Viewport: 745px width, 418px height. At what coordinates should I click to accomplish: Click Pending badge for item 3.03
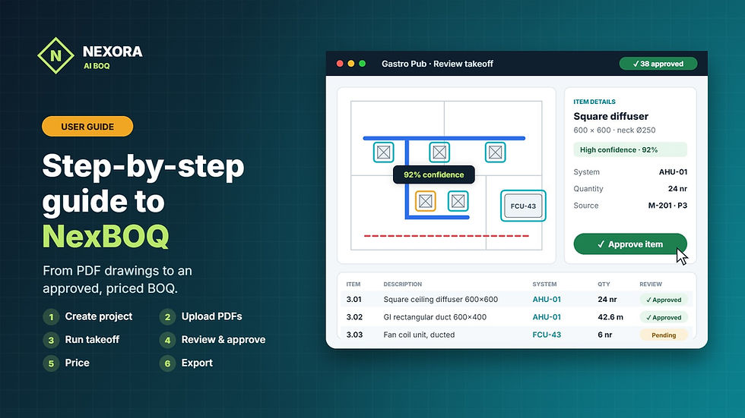click(664, 335)
